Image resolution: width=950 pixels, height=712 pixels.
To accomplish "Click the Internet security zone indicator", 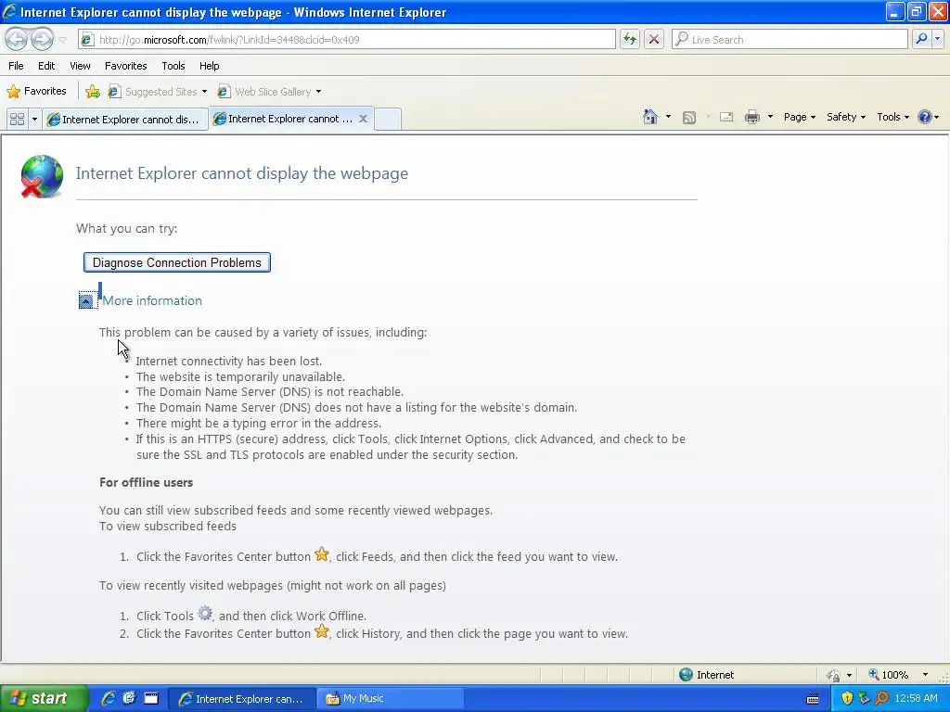I will click(x=706, y=675).
